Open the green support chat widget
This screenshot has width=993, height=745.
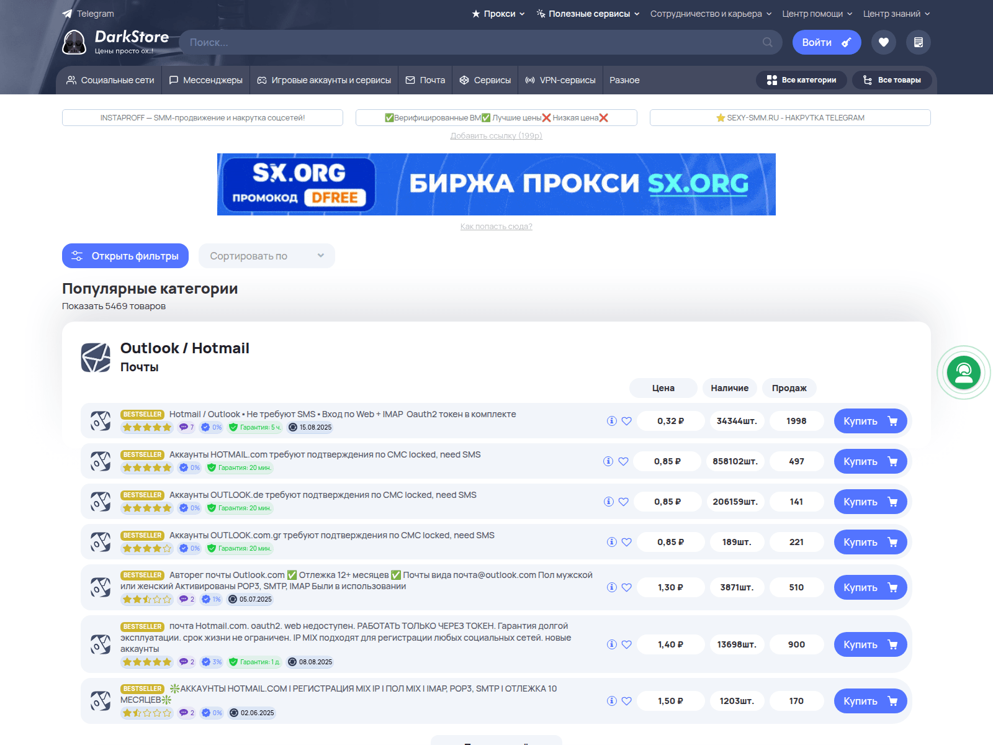(963, 372)
